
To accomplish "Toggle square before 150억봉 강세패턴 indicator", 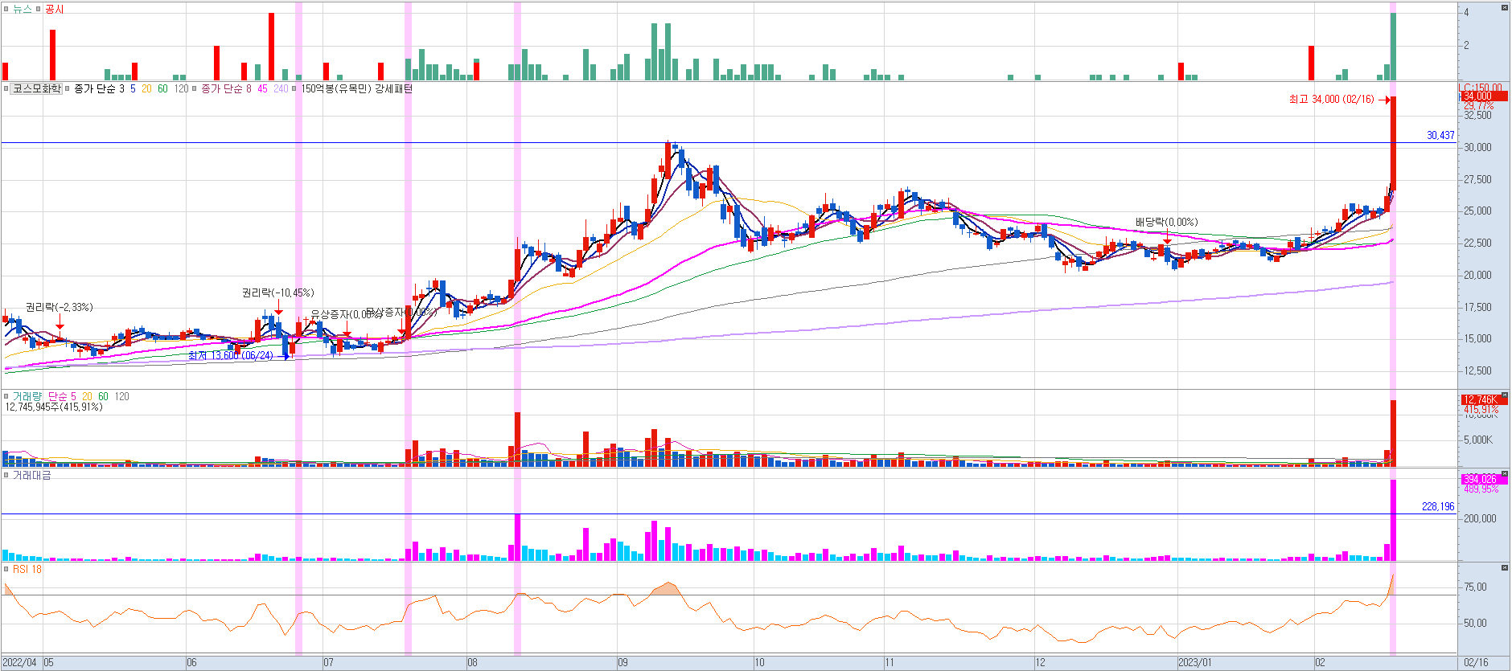I will [294, 88].
